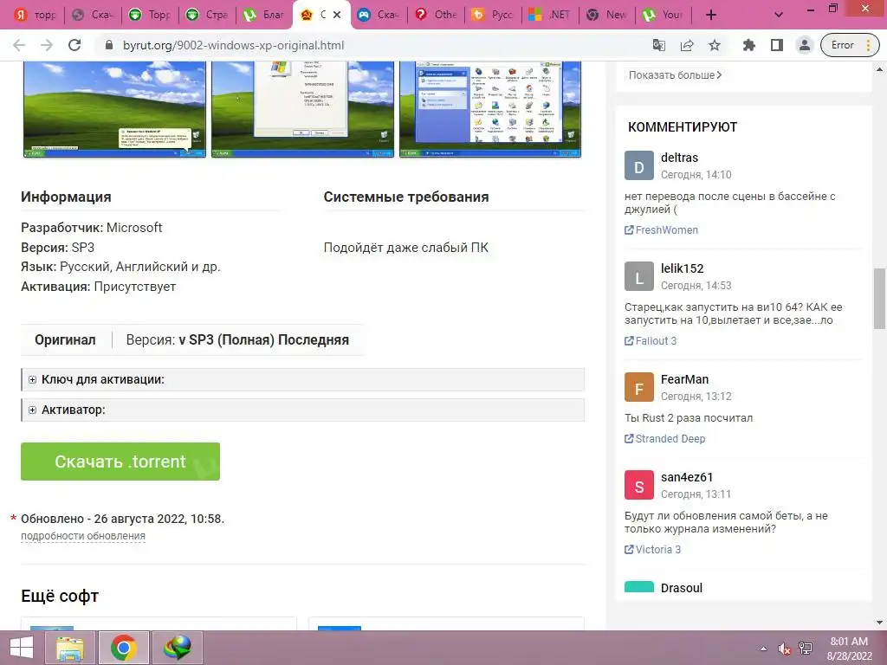The width and height of the screenshot is (887, 665).
Task: Open Internet Download Manager taskbar icon
Action: tap(177, 648)
